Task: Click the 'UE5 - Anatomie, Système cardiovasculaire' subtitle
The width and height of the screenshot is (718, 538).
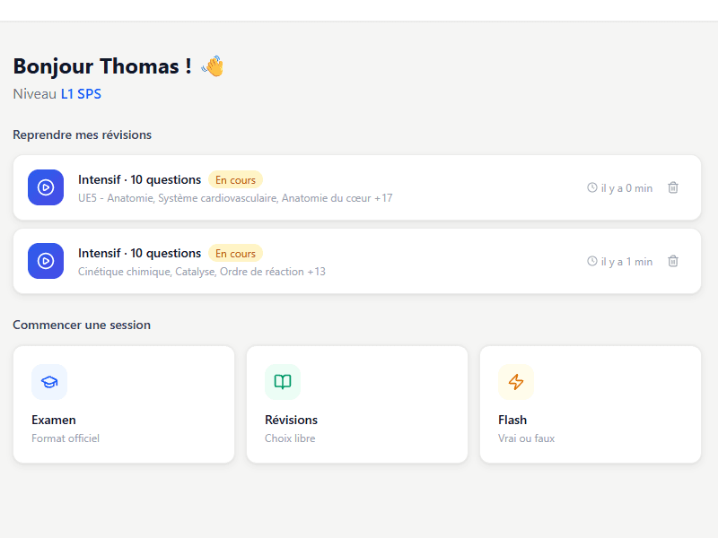Action: click(235, 198)
